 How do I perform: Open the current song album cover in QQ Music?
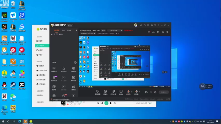[63, 103]
